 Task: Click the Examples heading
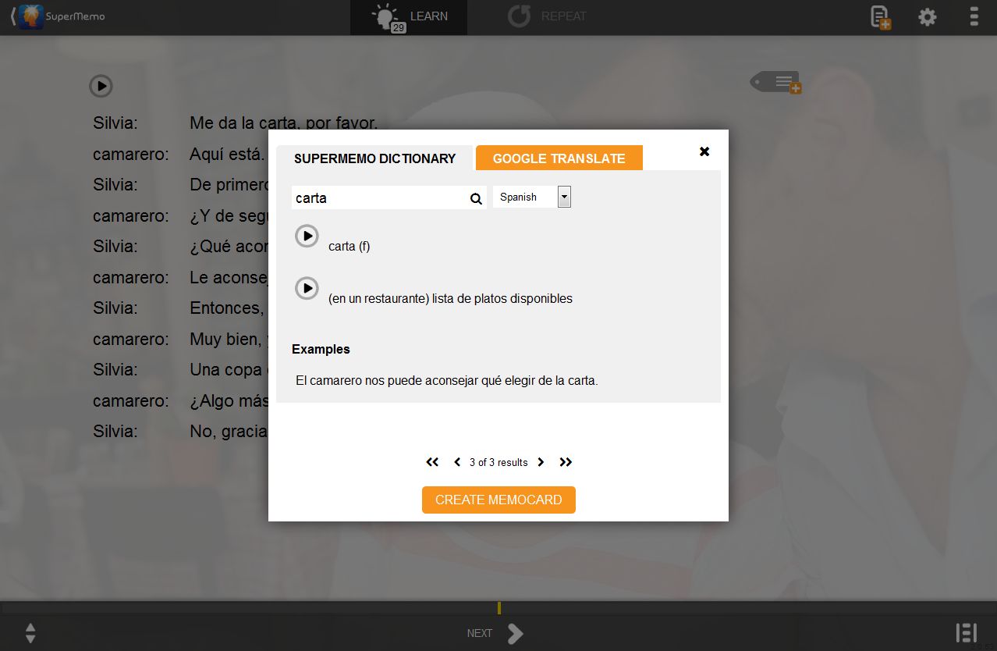321,349
